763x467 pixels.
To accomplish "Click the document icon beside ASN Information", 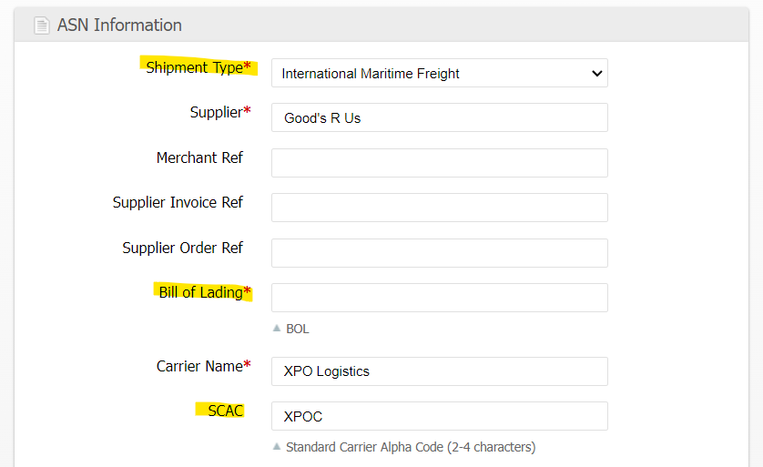I will pyautogui.click(x=42, y=25).
